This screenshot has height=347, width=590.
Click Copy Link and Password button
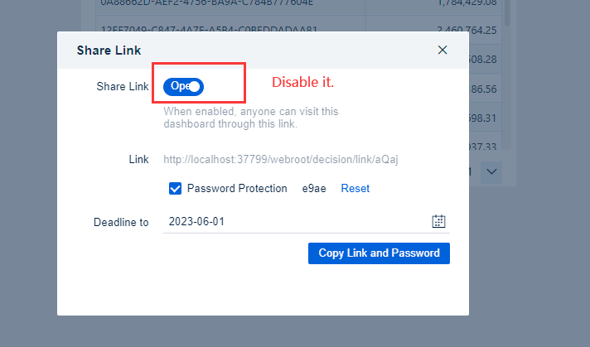pos(379,253)
